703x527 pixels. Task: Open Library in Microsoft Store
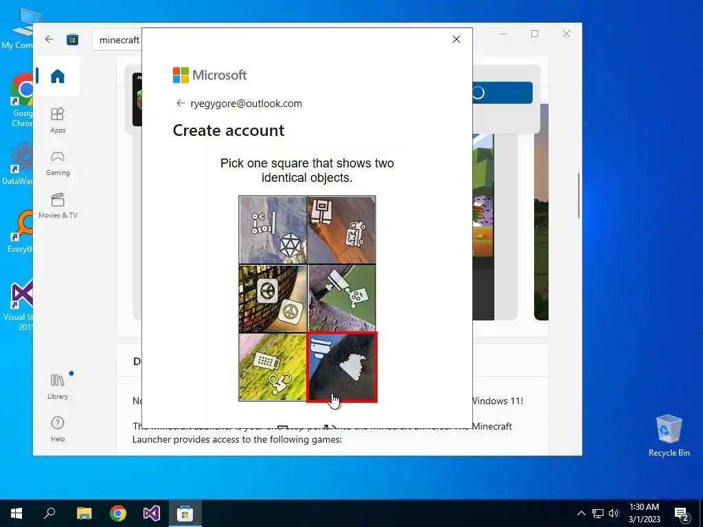click(58, 386)
